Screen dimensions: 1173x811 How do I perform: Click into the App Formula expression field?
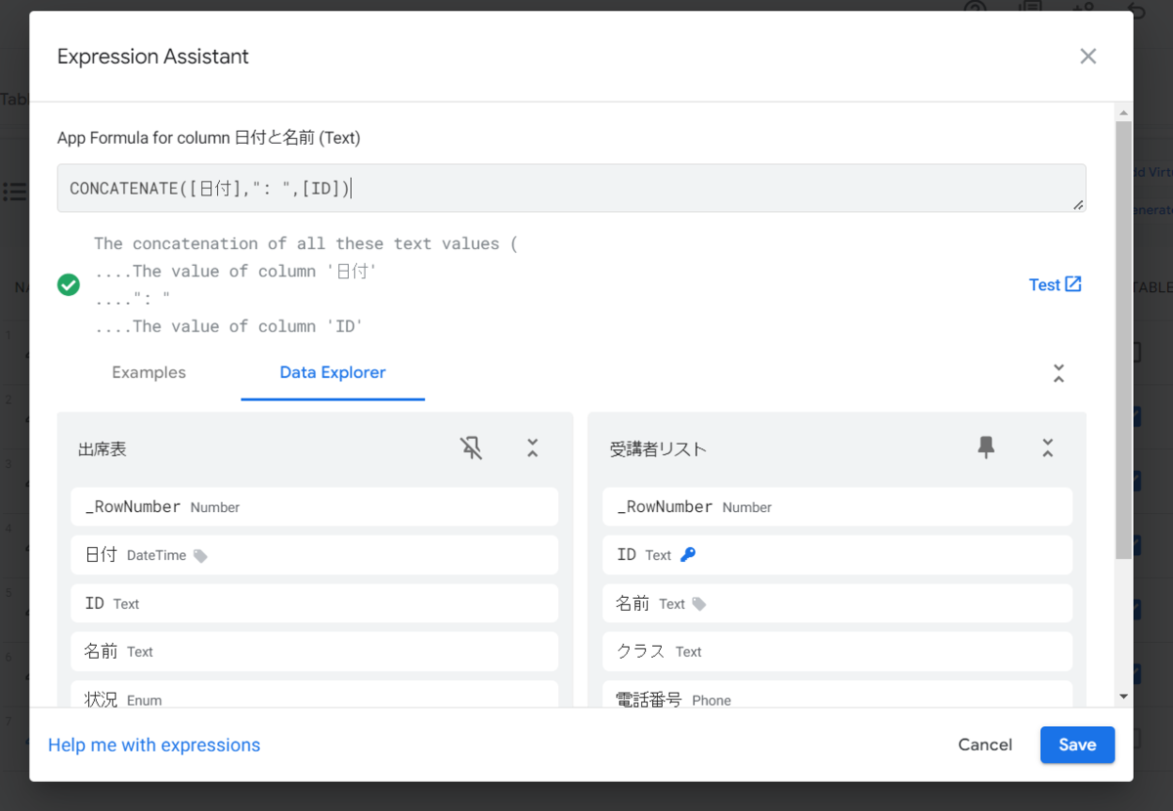[571, 188]
